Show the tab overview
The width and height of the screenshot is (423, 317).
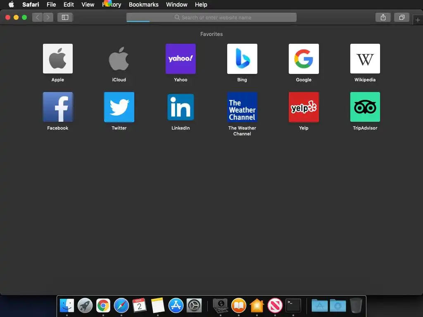point(402,17)
